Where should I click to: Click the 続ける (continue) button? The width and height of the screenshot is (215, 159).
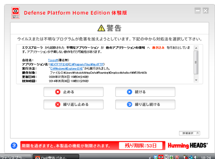pyautogui.click(x=145, y=92)
